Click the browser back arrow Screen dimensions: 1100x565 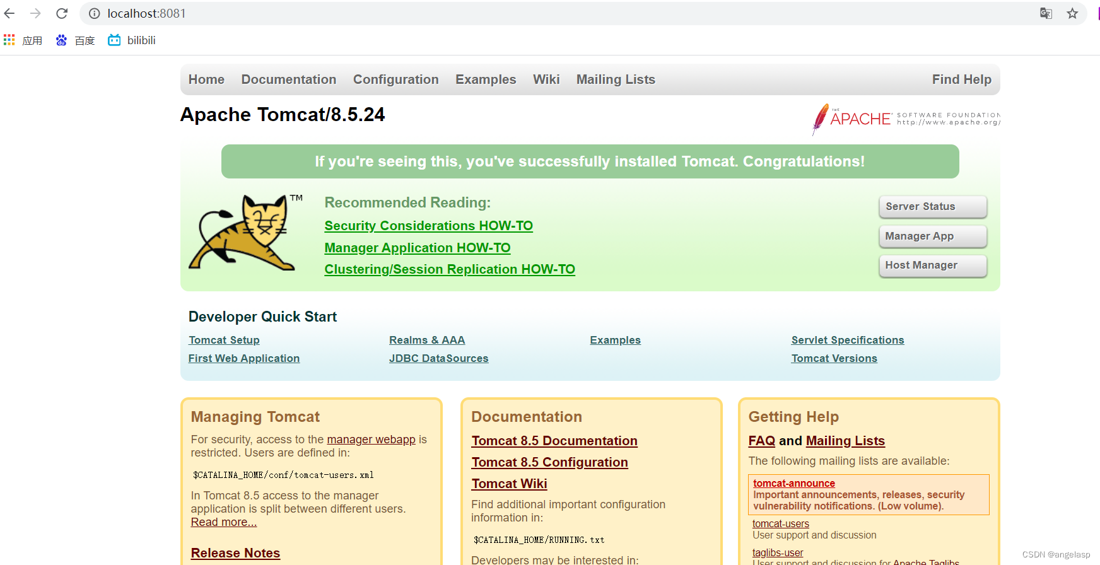click(9, 13)
